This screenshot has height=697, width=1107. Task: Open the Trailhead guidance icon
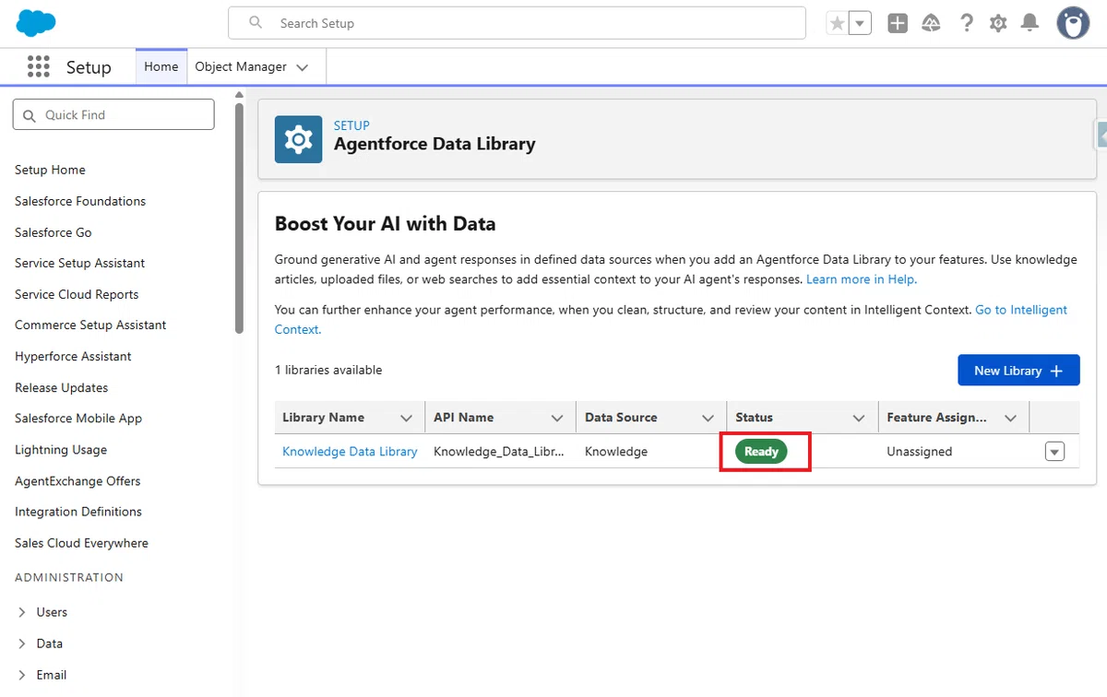point(931,23)
